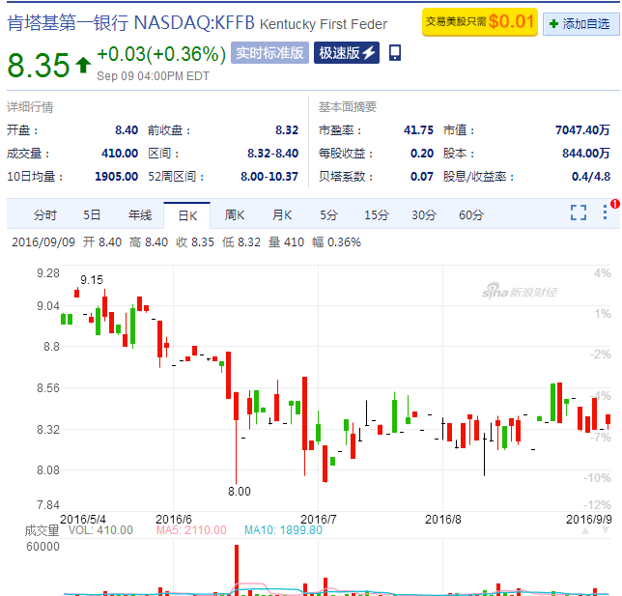This screenshot has height=596, width=622.
Task: Click the 股息/收益率 value 0.4/4.8
Action: pos(591,176)
